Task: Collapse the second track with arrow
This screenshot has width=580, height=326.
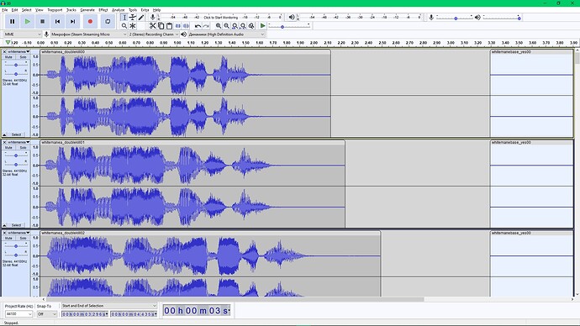Action: (x=4, y=225)
